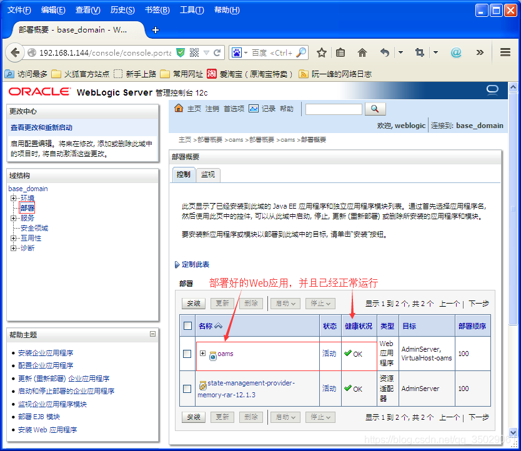The width and height of the screenshot is (521, 451).
Task: Show more toolbar items with double chevron
Action: coord(480,52)
